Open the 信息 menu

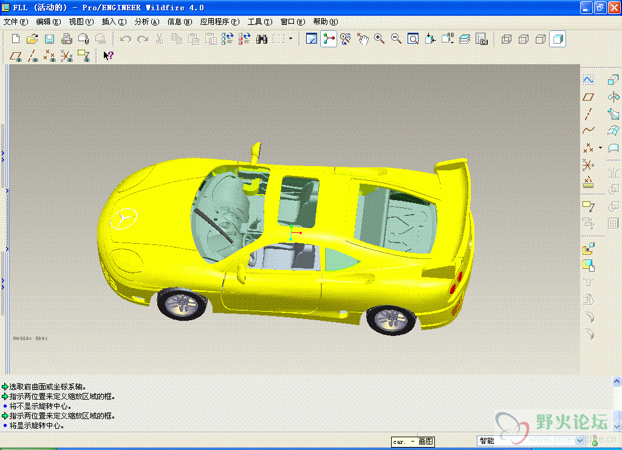tap(180, 22)
